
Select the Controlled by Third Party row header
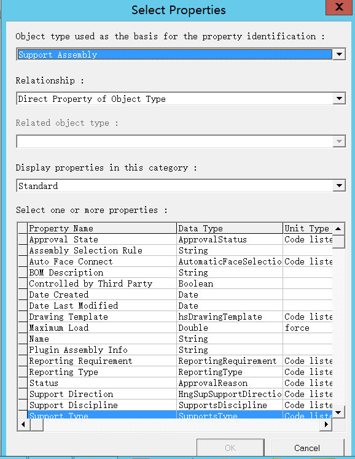tap(23, 283)
